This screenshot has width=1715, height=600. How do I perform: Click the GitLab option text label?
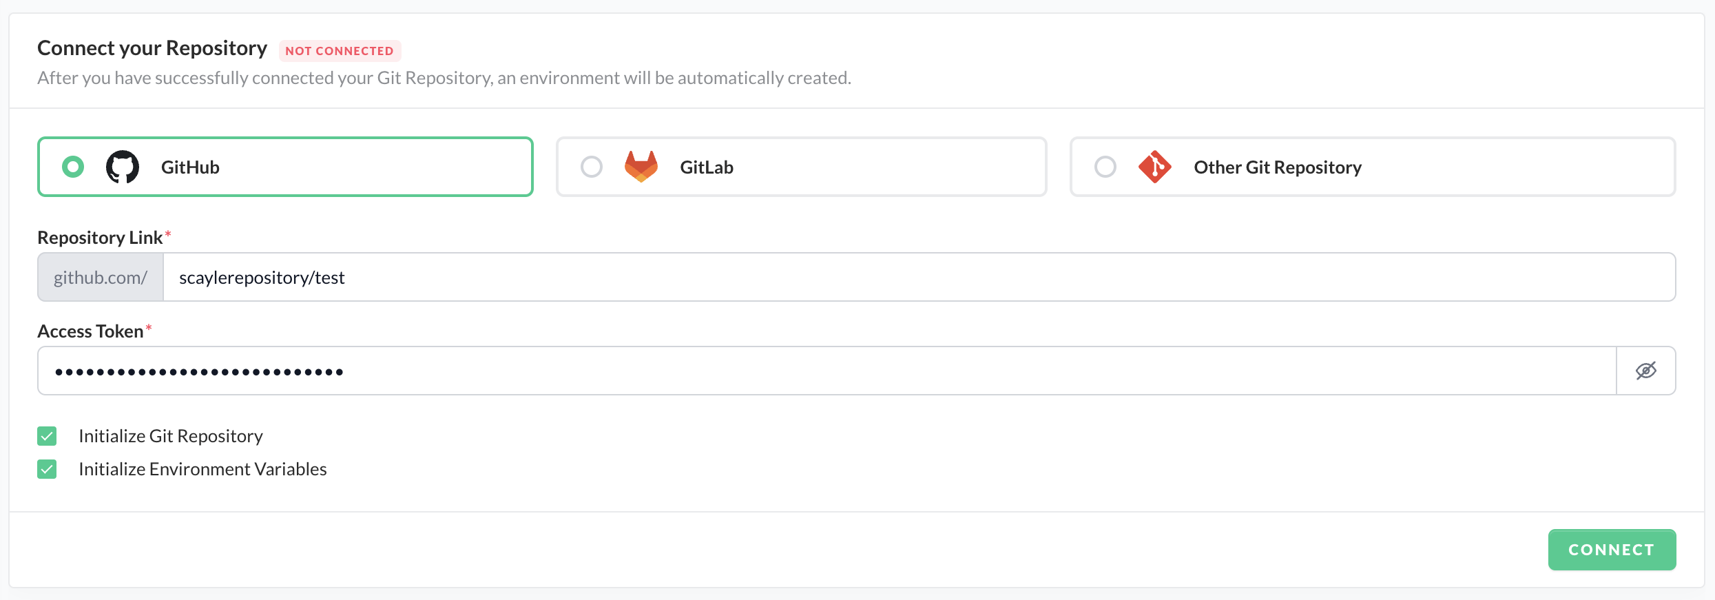pyautogui.click(x=707, y=167)
